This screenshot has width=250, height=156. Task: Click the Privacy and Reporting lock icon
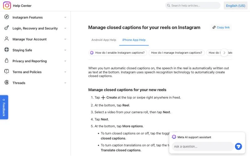coord(7,61)
